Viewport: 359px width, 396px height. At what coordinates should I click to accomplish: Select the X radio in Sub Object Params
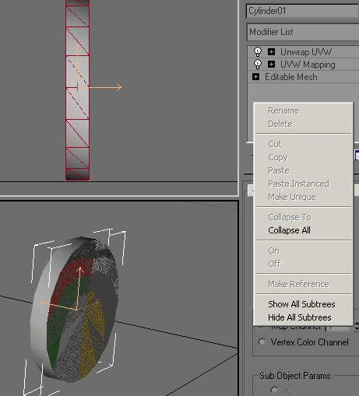click(x=274, y=390)
